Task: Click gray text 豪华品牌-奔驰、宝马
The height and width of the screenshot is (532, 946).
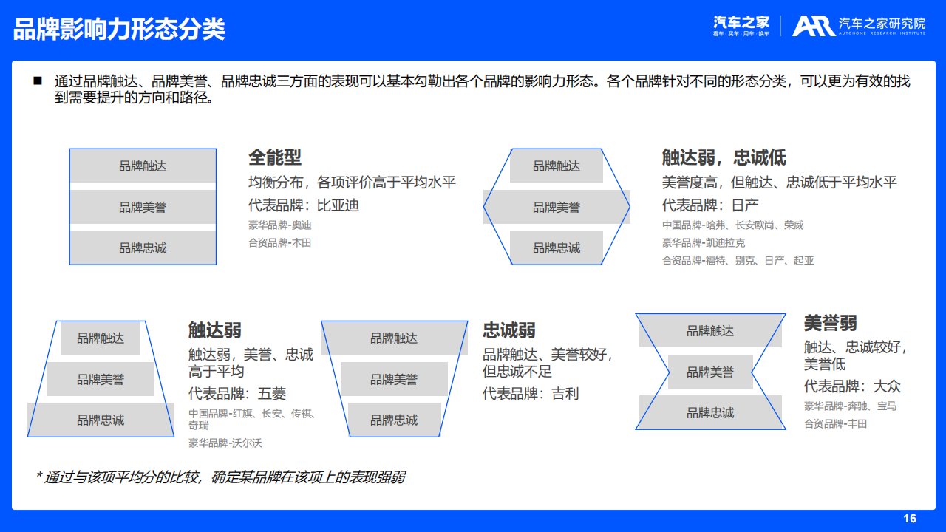Action: pos(851,406)
